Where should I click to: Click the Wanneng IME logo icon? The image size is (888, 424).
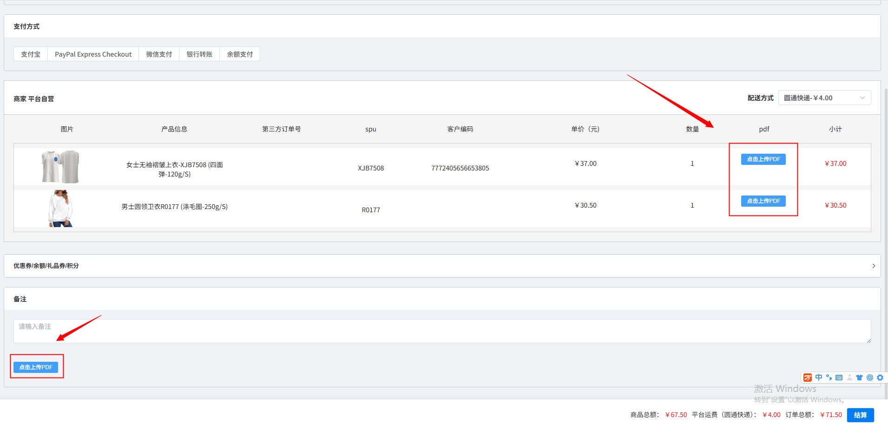808,378
